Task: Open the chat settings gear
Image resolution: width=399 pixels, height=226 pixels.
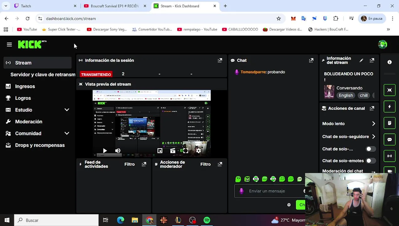Action: click(289, 205)
